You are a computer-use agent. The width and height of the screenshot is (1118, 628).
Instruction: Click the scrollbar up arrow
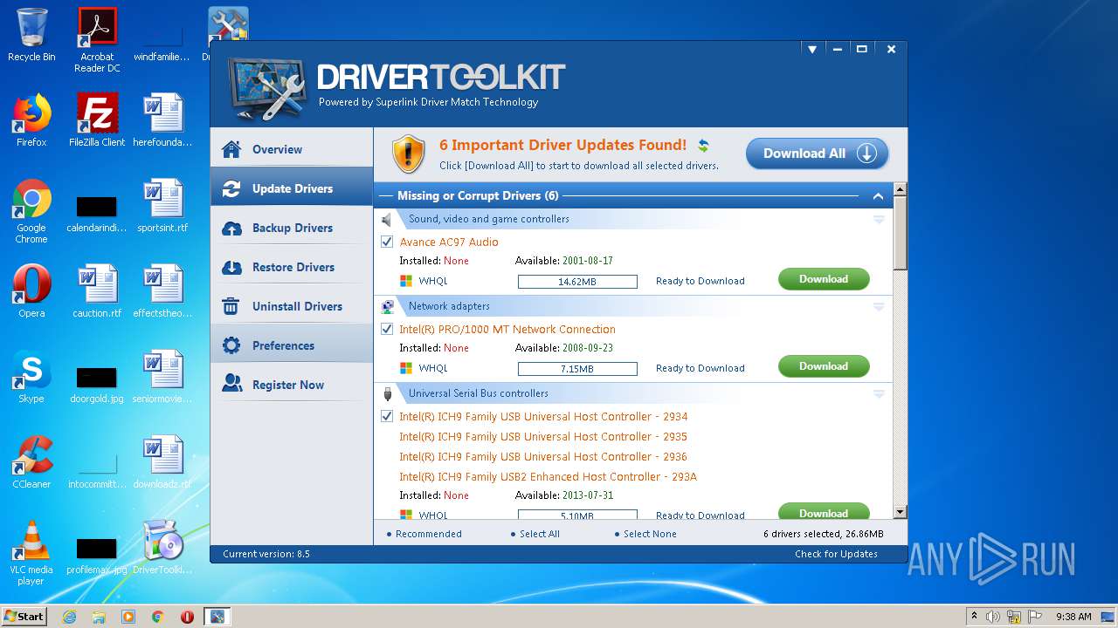pos(901,189)
